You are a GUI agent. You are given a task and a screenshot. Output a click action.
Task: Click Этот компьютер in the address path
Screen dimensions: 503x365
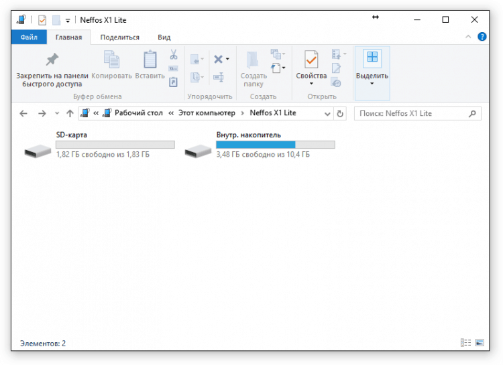(206, 113)
